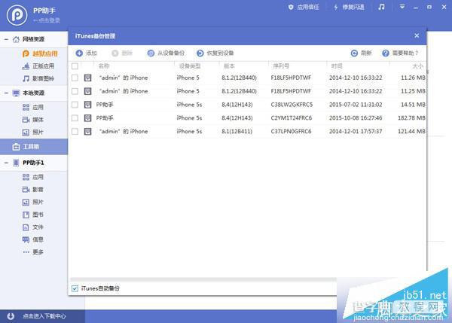The image size is (452, 323).
Task: Collapse the 网络资源 tree section
Action: point(6,39)
